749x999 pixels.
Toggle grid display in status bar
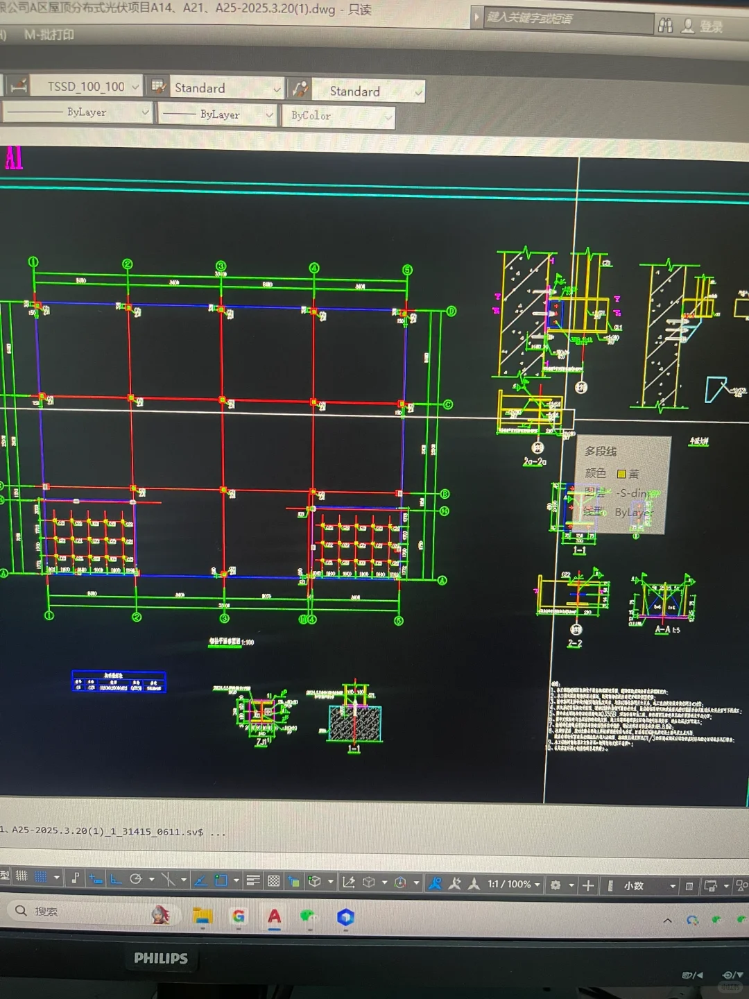tap(21, 876)
